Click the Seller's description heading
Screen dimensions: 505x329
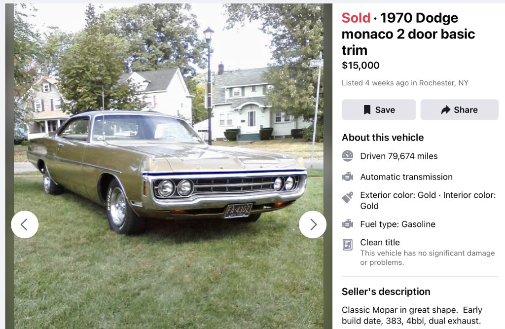(386, 292)
